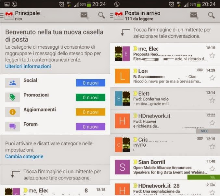Tap picture notification icon in left status bar

7,4
